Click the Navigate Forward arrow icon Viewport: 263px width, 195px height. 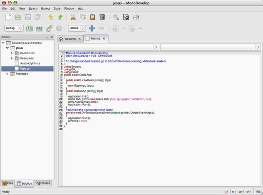(x=132, y=29)
